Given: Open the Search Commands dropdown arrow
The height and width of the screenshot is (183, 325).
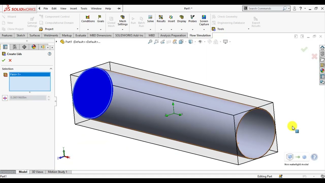Looking at the screenshot, I should click(289, 8).
